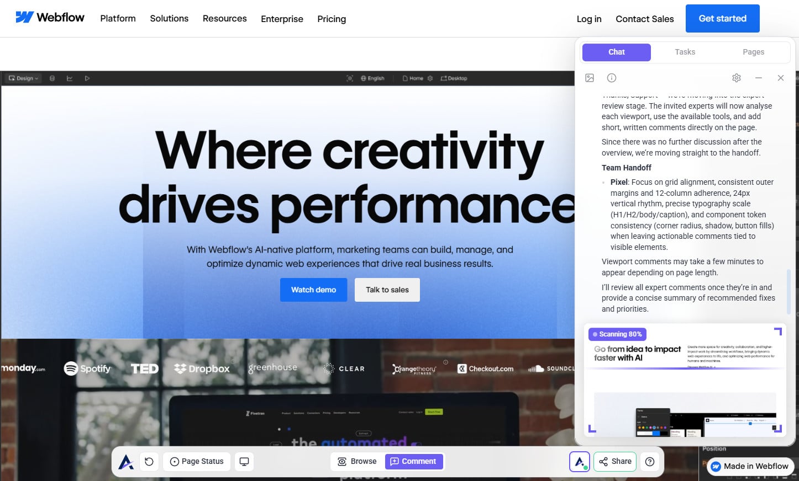Click the refresh icon in bottom toolbar

[149, 462]
